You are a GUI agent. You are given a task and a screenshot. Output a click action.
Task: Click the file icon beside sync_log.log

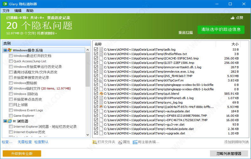coord(101,102)
